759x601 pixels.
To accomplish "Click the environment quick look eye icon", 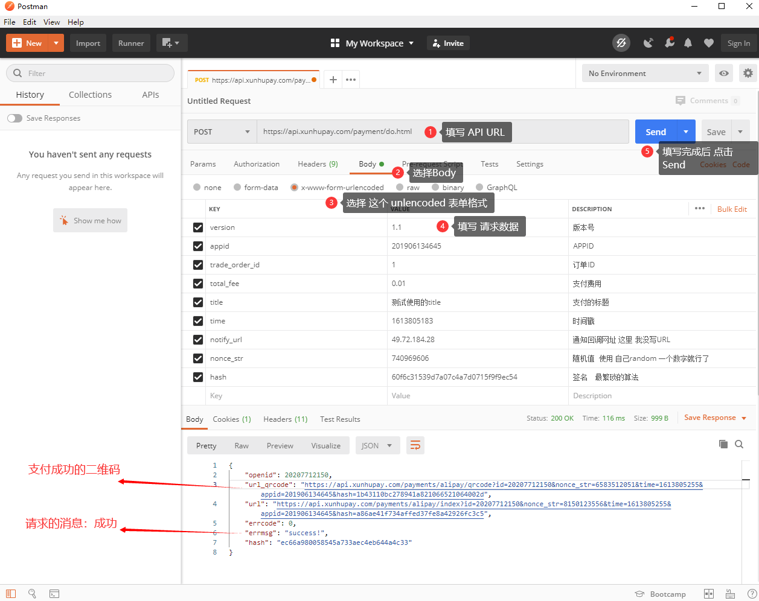I will tap(723, 73).
